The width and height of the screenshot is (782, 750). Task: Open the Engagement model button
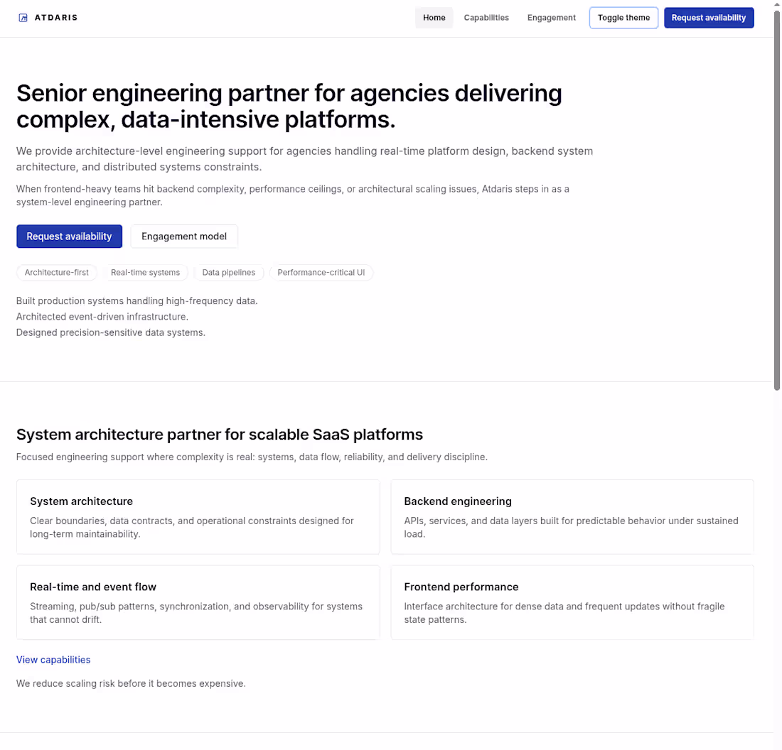[184, 237]
